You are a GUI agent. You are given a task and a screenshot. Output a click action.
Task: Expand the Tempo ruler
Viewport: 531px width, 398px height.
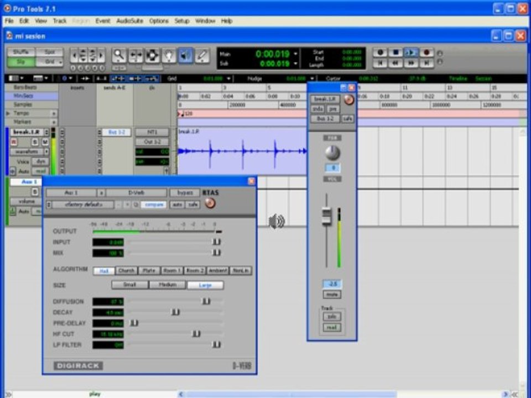click(x=8, y=113)
